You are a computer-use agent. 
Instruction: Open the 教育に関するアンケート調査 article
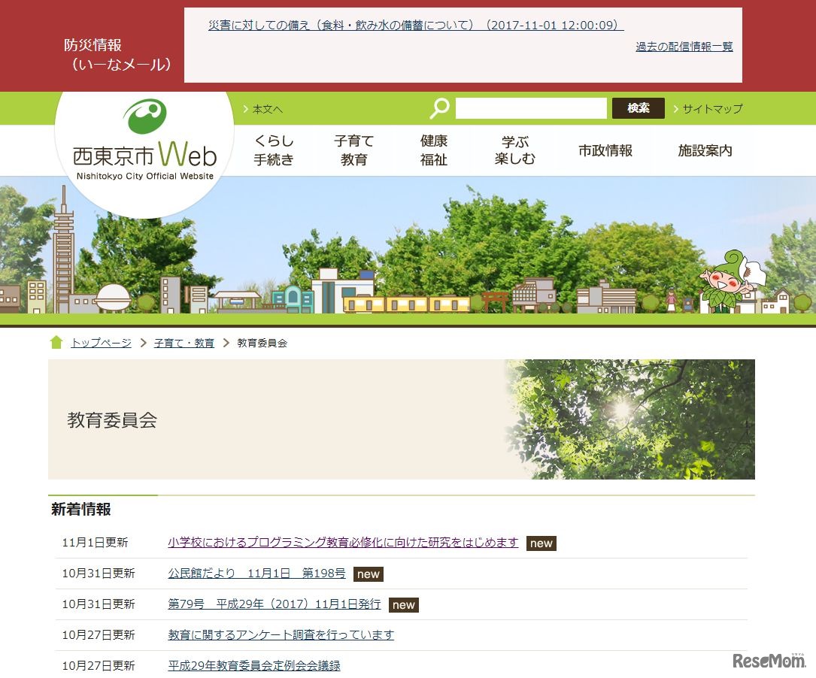pos(281,634)
